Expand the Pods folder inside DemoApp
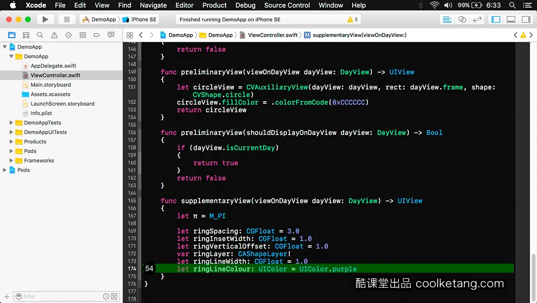Image resolution: width=537 pixels, height=303 pixels. (x=11, y=151)
